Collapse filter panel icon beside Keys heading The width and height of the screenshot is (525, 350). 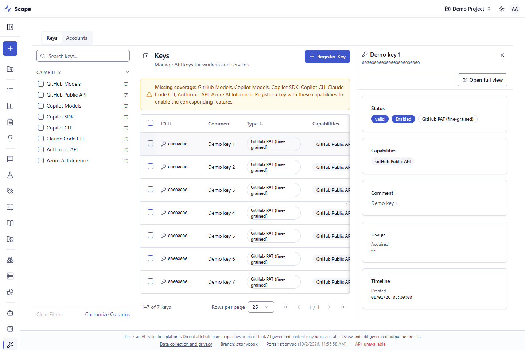click(x=146, y=56)
